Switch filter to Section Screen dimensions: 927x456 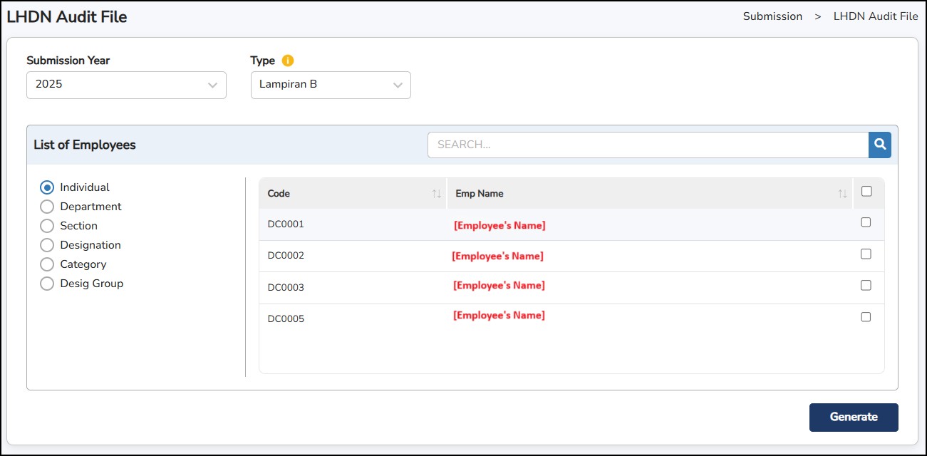pos(47,226)
